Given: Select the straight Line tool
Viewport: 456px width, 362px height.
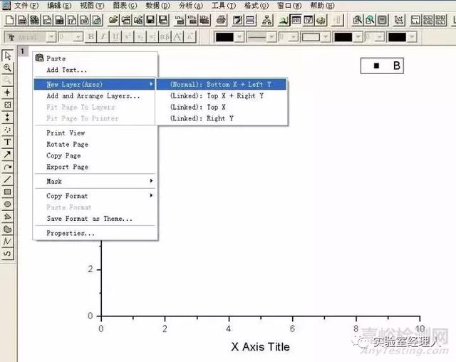Looking at the screenshot, I should click(x=8, y=180).
